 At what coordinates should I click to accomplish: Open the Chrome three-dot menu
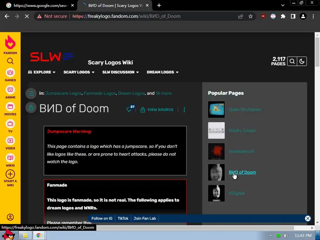pyautogui.click(x=313, y=16)
